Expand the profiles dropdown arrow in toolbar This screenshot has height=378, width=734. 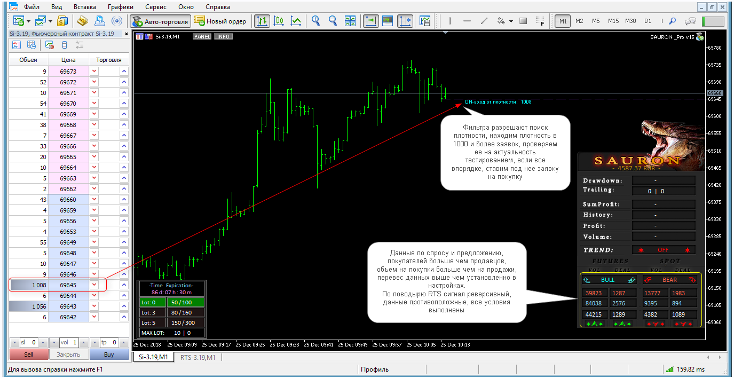[50, 21]
